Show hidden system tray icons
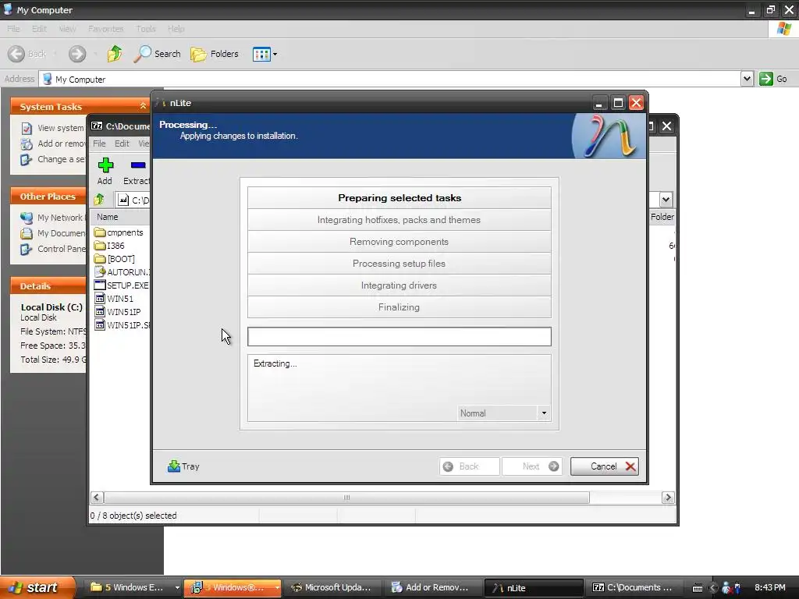Screen dimensions: 799x599 click(x=713, y=588)
